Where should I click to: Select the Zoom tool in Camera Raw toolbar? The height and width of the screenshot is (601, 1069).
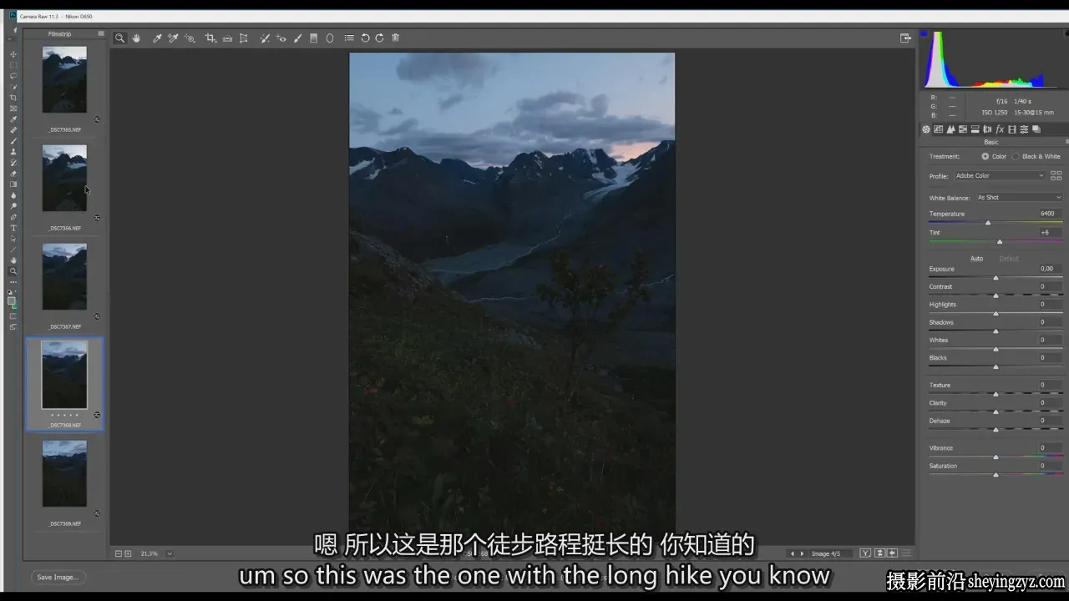coord(120,38)
